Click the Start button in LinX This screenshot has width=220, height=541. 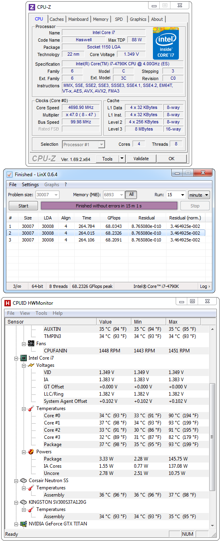[x=24, y=206]
